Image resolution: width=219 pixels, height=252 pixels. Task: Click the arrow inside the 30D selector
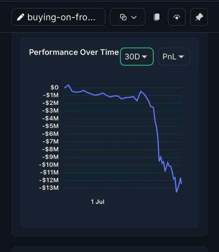click(x=145, y=57)
